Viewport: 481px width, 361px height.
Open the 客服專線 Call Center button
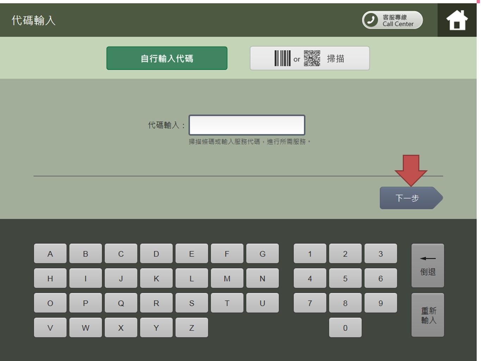coord(392,20)
